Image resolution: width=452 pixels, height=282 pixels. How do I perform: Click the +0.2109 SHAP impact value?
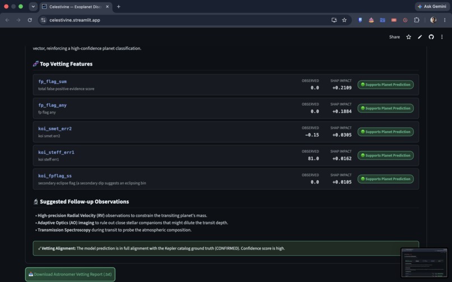(x=342, y=88)
